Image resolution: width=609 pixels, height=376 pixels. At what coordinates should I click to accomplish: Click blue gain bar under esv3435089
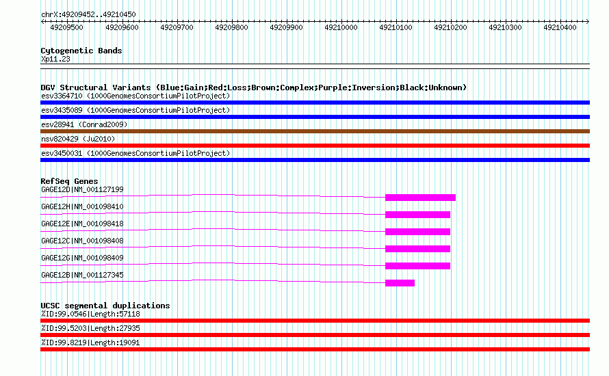pyautogui.click(x=315, y=117)
